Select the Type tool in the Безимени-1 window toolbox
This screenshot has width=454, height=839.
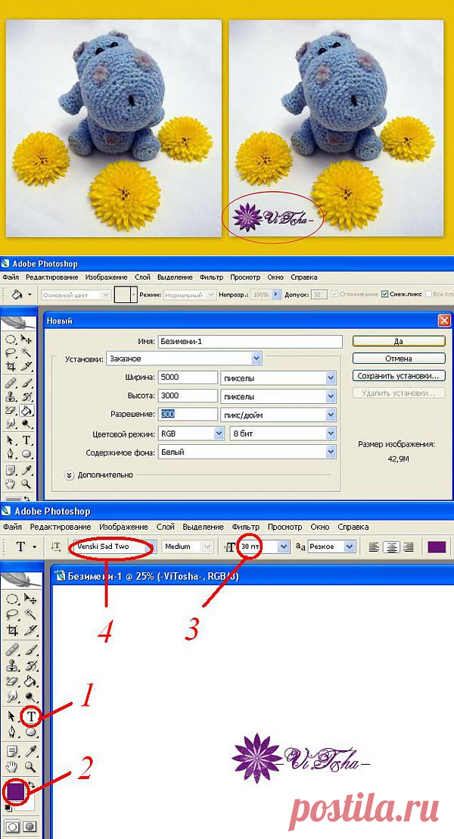click(x=30, y=716)
